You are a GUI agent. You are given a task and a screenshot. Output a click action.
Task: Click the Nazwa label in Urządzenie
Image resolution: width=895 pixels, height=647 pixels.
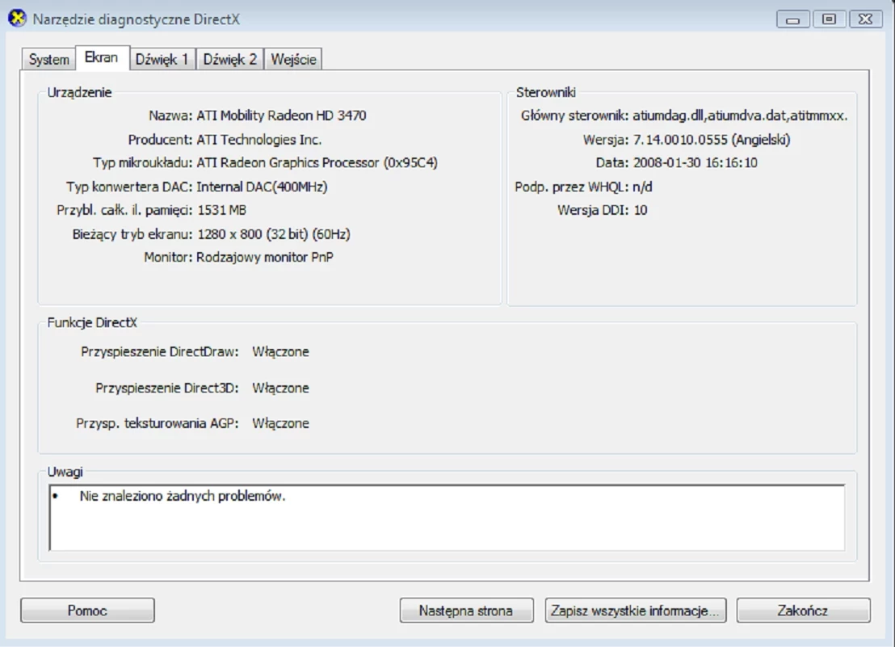pos(170,116)
